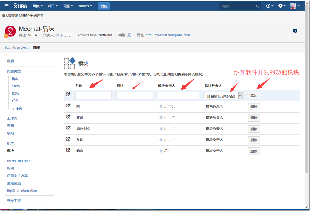Switch to the 管理 tab
The height and width of the screenshot is (211, 310).
(x=36, y=48)
